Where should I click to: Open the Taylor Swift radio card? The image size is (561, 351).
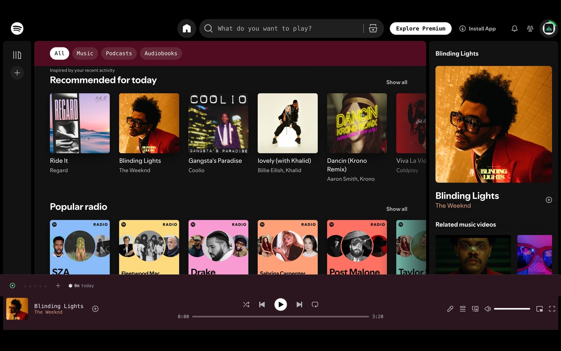click(411, 247)
